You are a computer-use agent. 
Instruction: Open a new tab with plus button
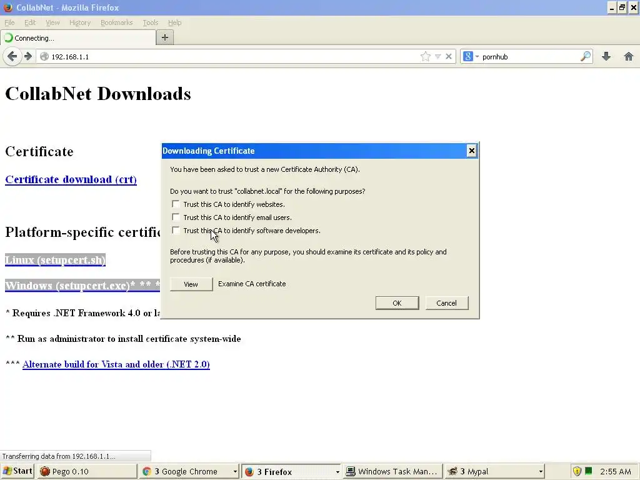pyautogui.click(x=165, y=37)
